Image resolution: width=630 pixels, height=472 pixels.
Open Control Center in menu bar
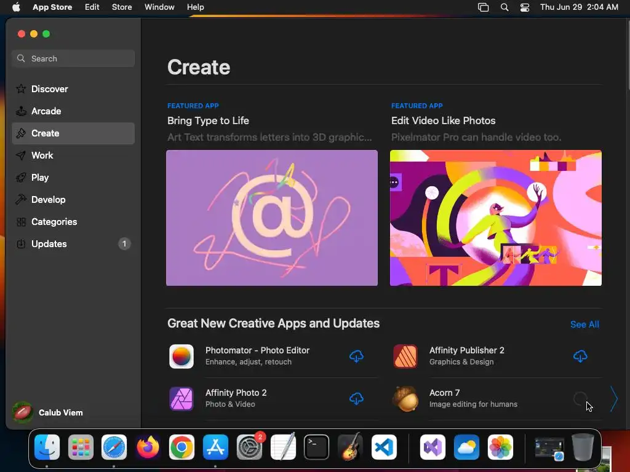(525, 7)
